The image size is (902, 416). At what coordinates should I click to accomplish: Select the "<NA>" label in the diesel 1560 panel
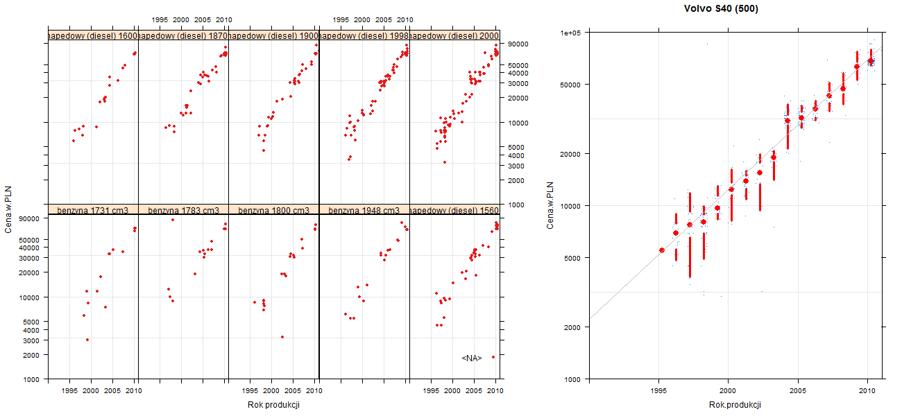pos(472,358)
